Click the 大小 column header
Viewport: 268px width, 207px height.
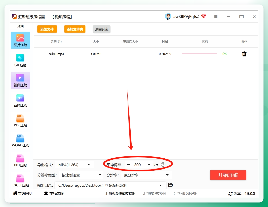[x=96, y=42]
